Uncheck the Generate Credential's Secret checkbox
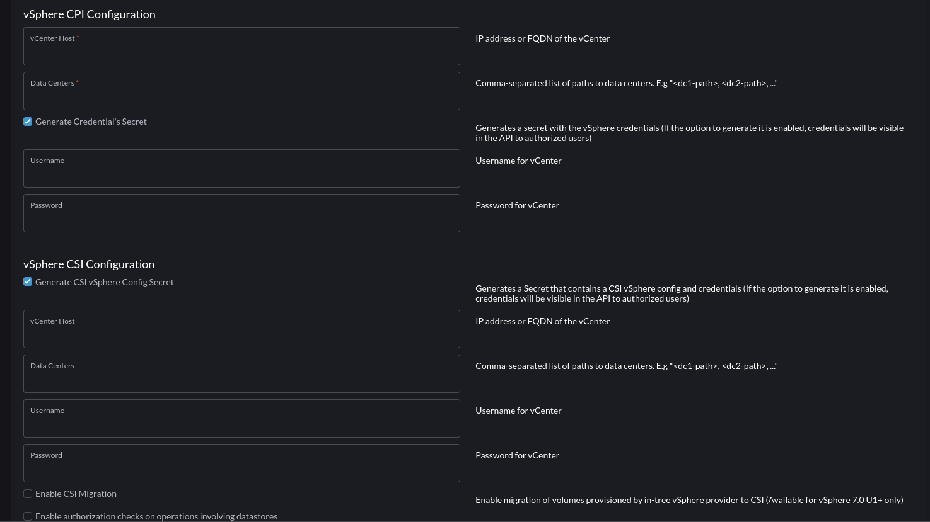 tap(28, 121)
